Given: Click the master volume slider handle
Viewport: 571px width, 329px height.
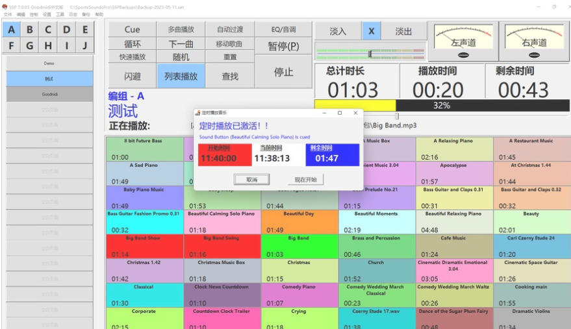Looking at the screenshot, I should pos(370,54).
